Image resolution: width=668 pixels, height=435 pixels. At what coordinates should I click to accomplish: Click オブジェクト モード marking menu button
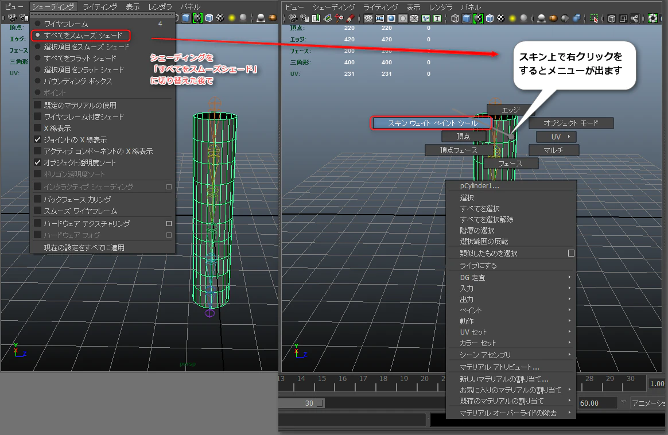[x=571, y=123]
